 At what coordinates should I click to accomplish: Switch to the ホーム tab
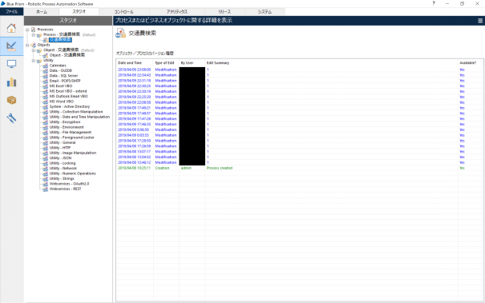tap(42, 12)
